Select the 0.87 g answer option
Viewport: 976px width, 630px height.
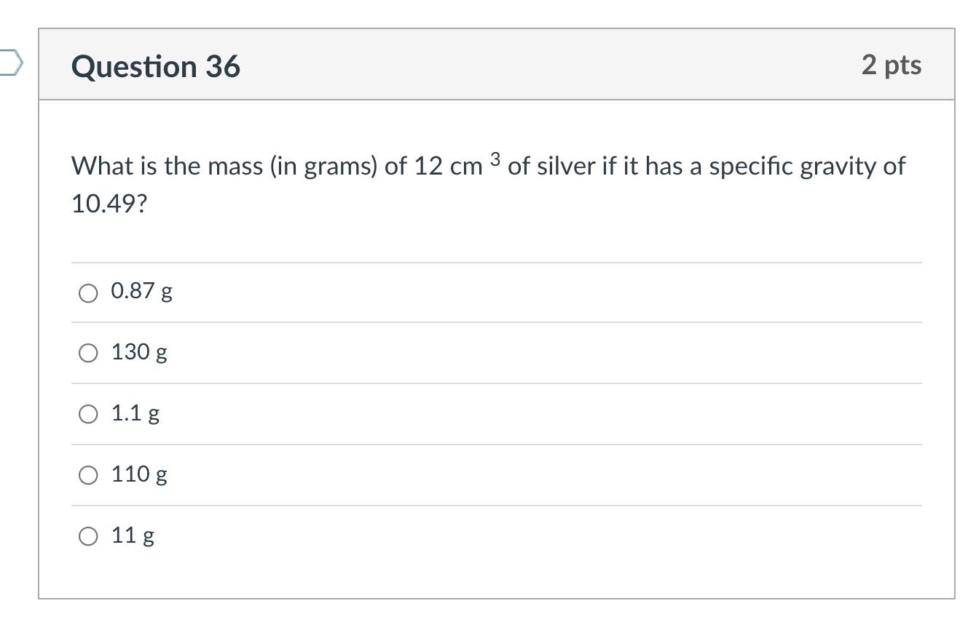click(x=89, y=292)
